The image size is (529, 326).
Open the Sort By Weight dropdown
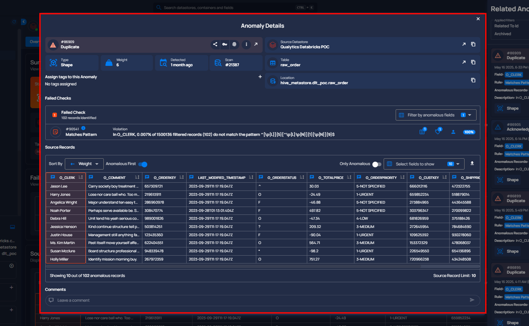click(84, 164)
